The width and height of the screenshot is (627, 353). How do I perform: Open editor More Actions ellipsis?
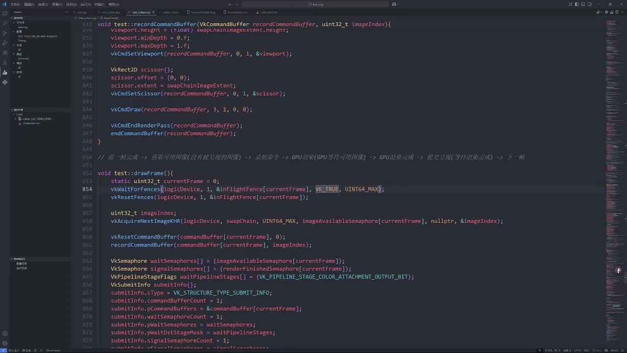point(623,12)
